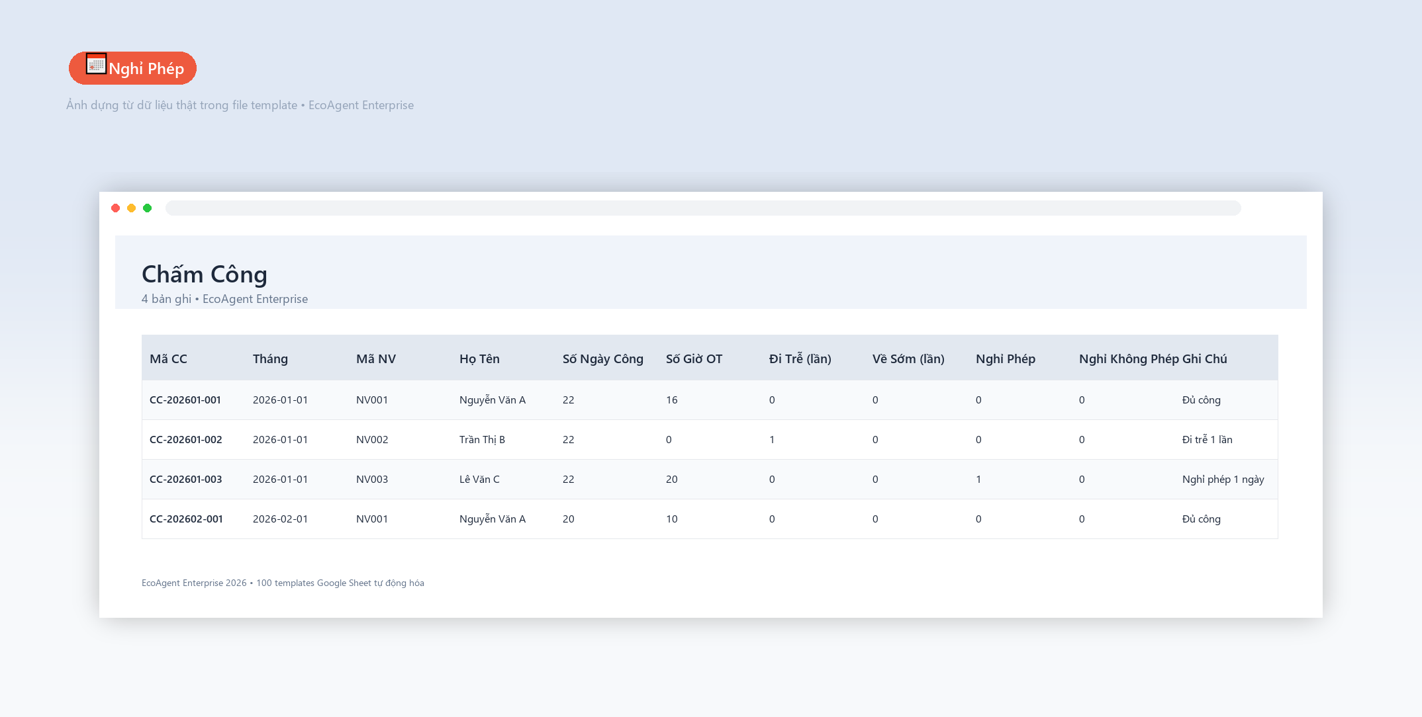
Task: Click employee name Lê Văn C
Action: point(479,480)
